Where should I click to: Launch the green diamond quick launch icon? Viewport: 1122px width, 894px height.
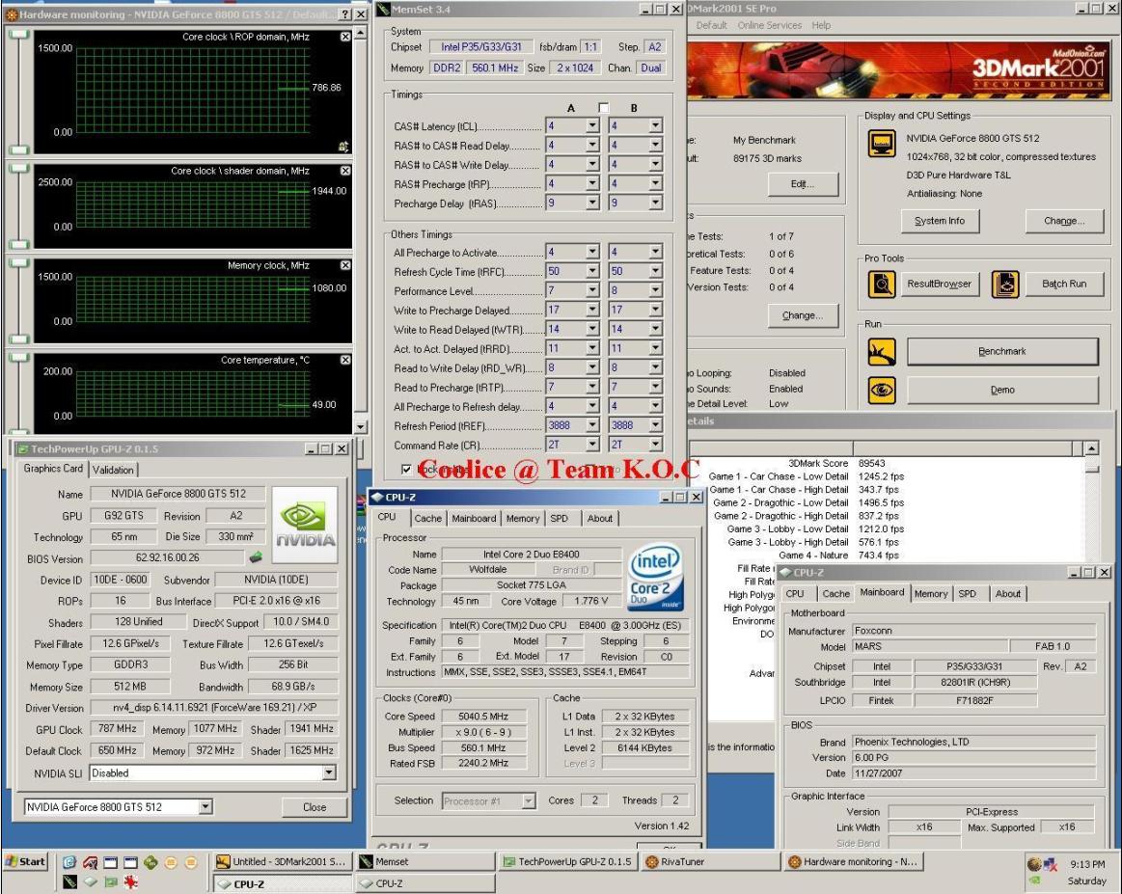click(151, 862)
